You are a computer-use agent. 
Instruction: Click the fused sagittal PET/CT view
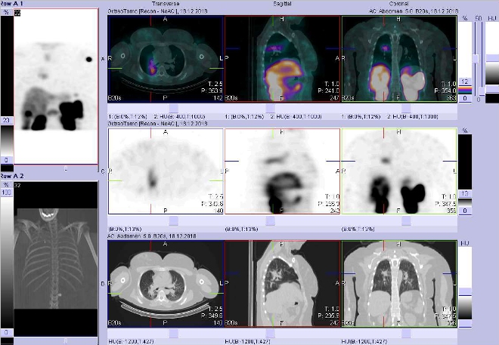(282, 59)
